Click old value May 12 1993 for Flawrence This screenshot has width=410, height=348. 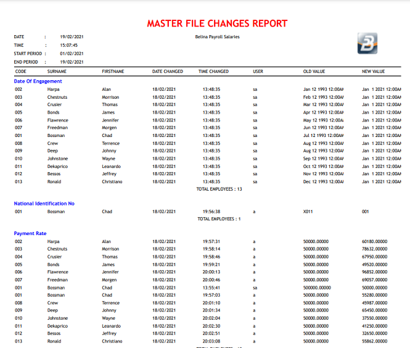pos(323,120)
